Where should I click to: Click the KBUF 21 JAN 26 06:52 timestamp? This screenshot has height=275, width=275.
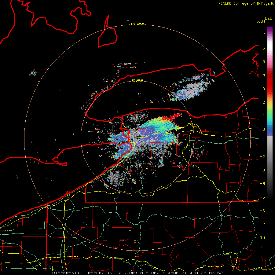(195, 273)
